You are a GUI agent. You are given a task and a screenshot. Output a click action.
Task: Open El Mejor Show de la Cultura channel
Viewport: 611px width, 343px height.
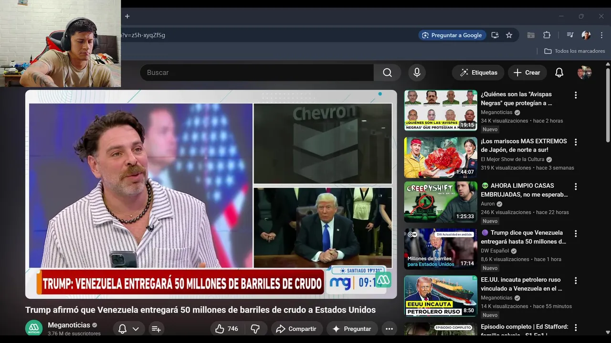tap(513, 160)
